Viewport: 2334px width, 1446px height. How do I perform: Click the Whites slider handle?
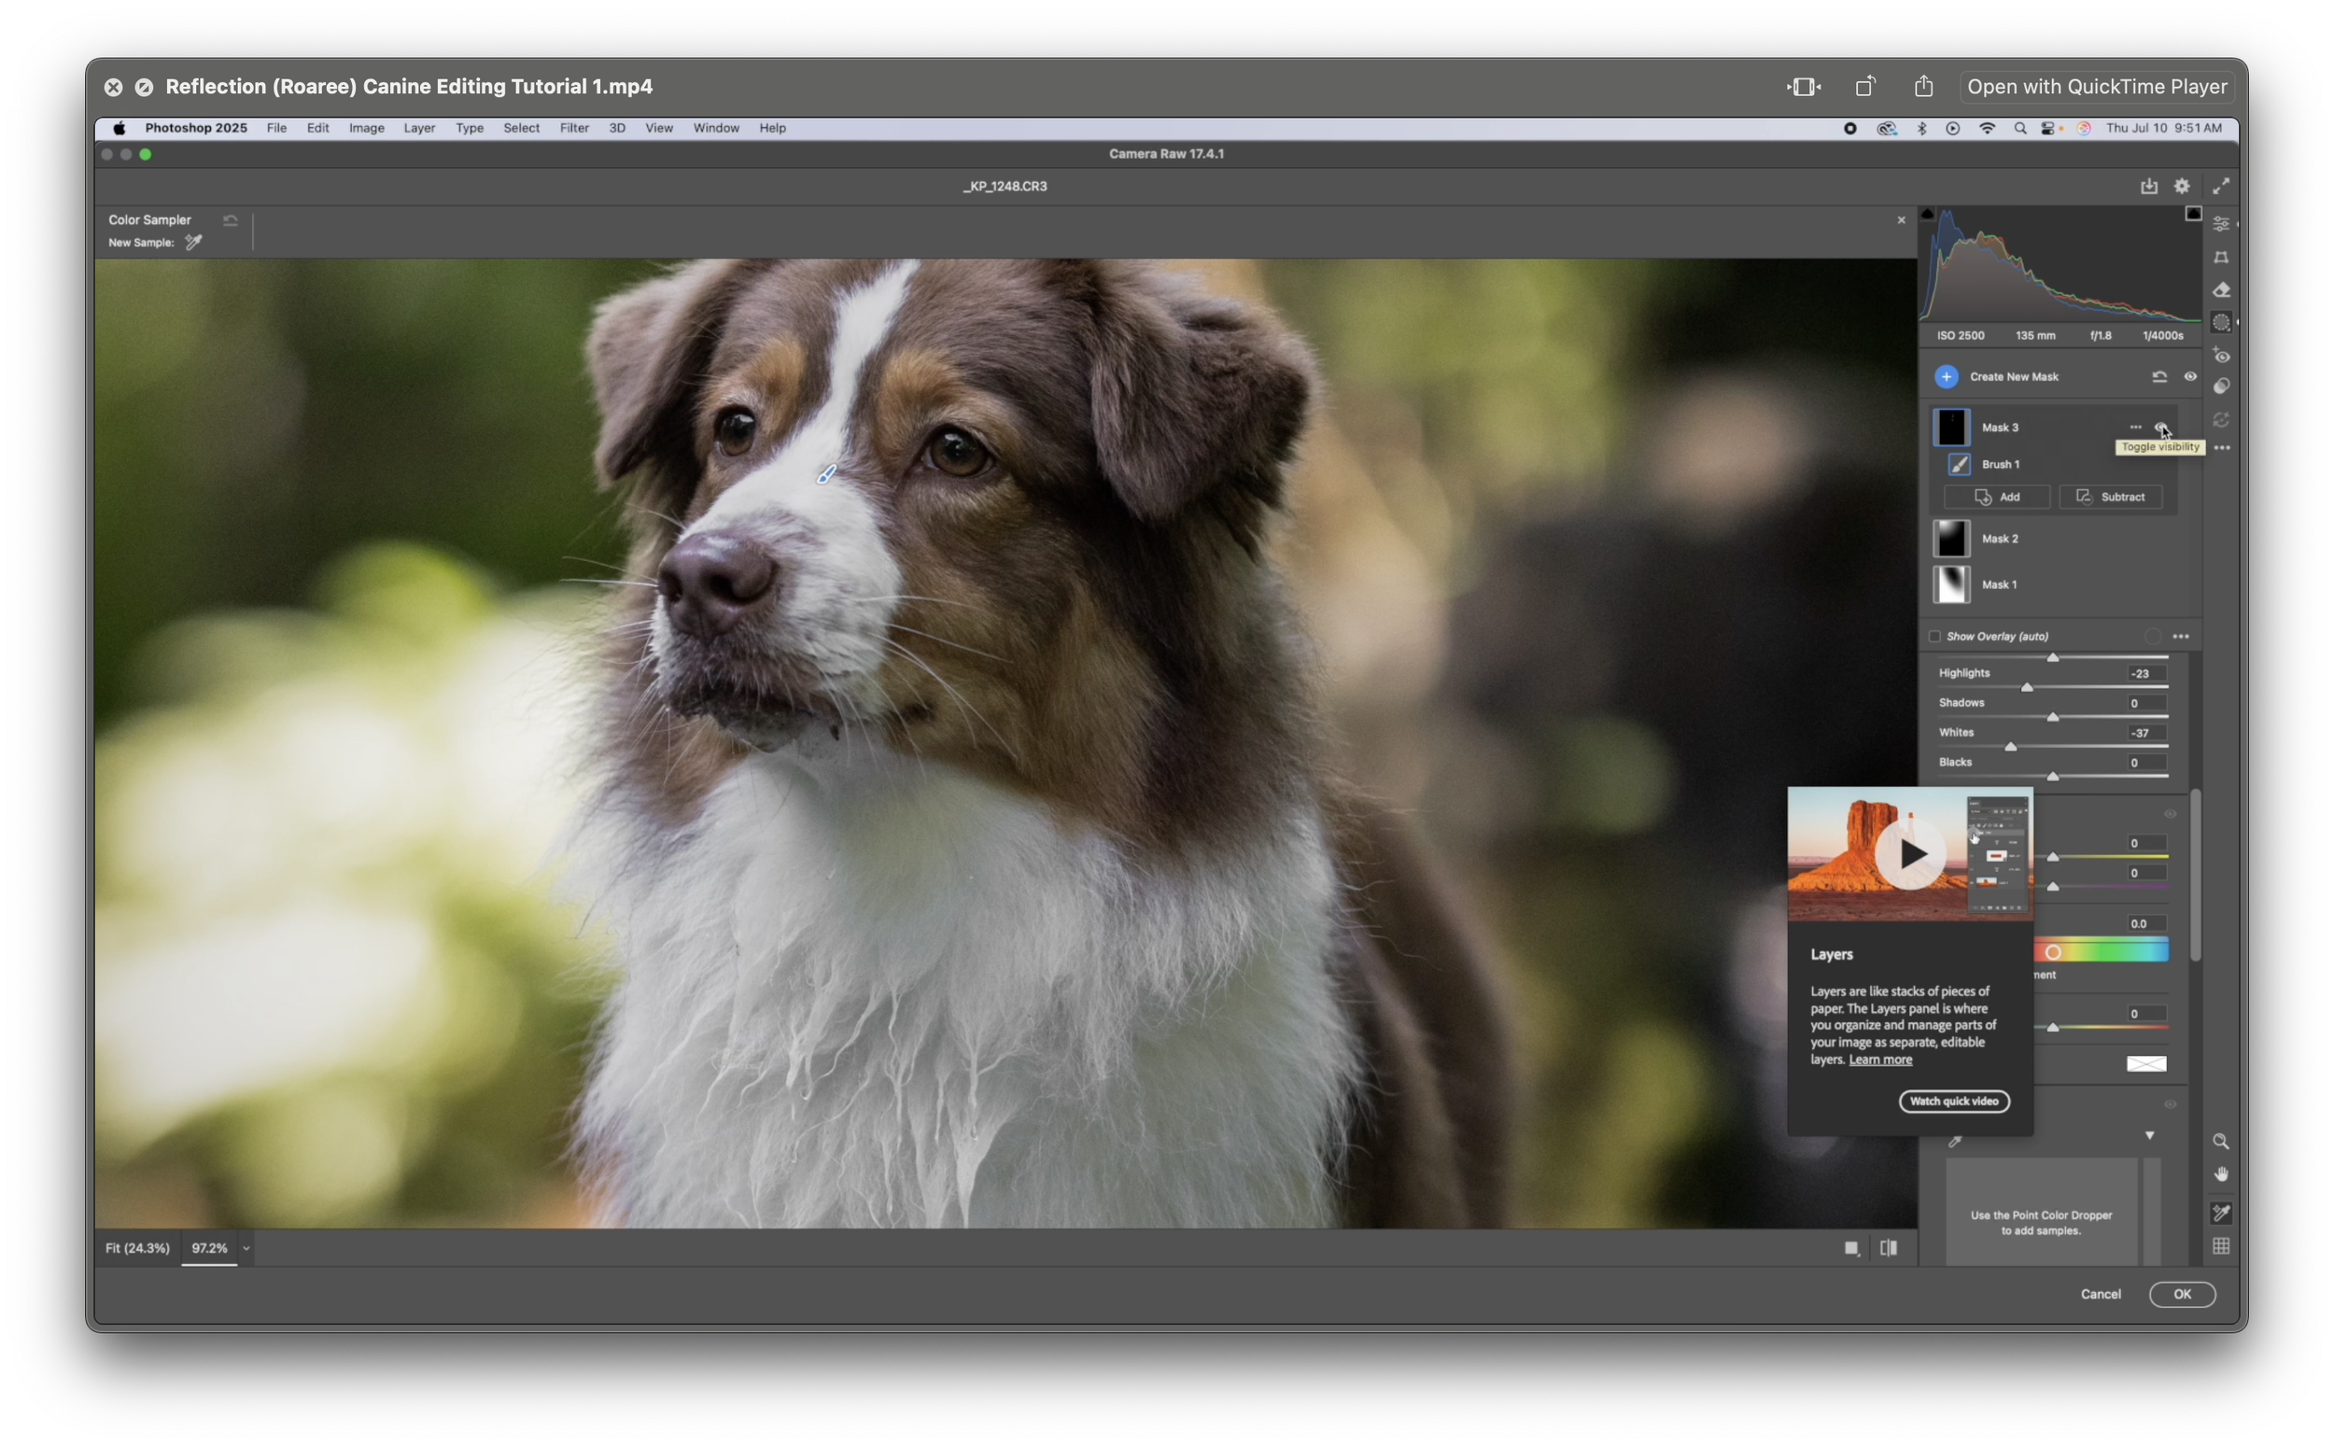coord(2010,747)
